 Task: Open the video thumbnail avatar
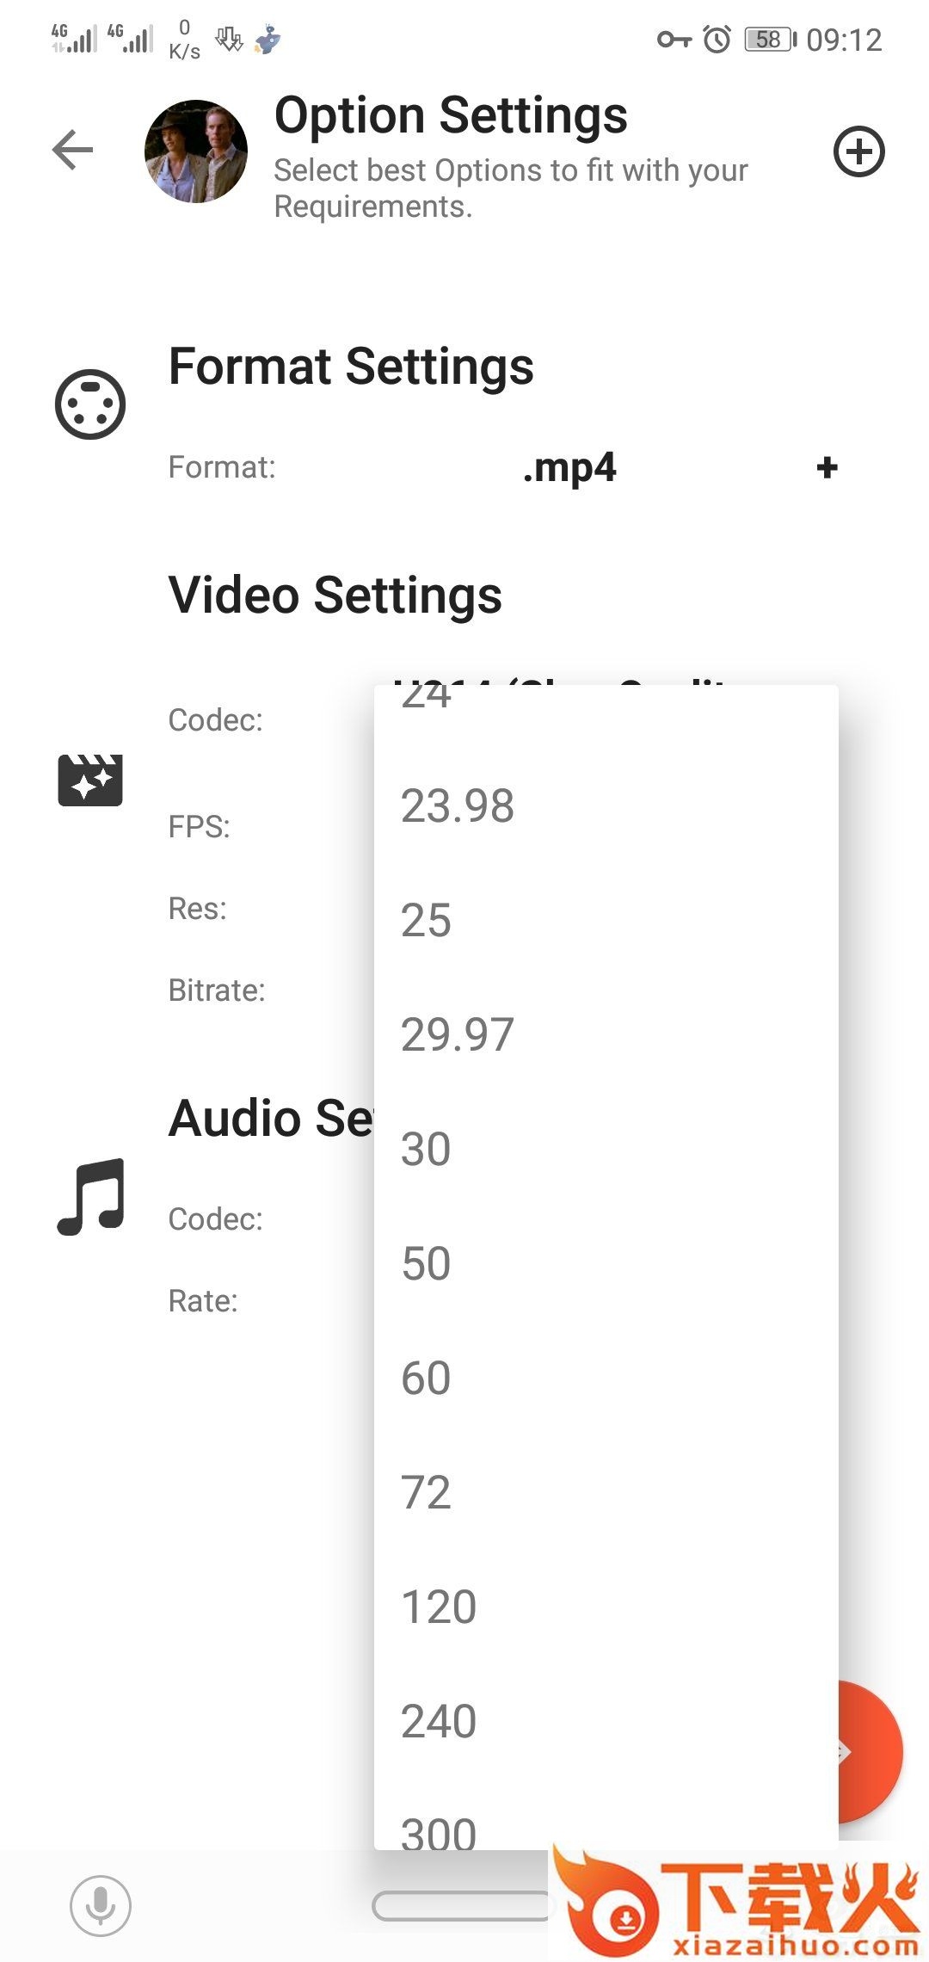196,151
